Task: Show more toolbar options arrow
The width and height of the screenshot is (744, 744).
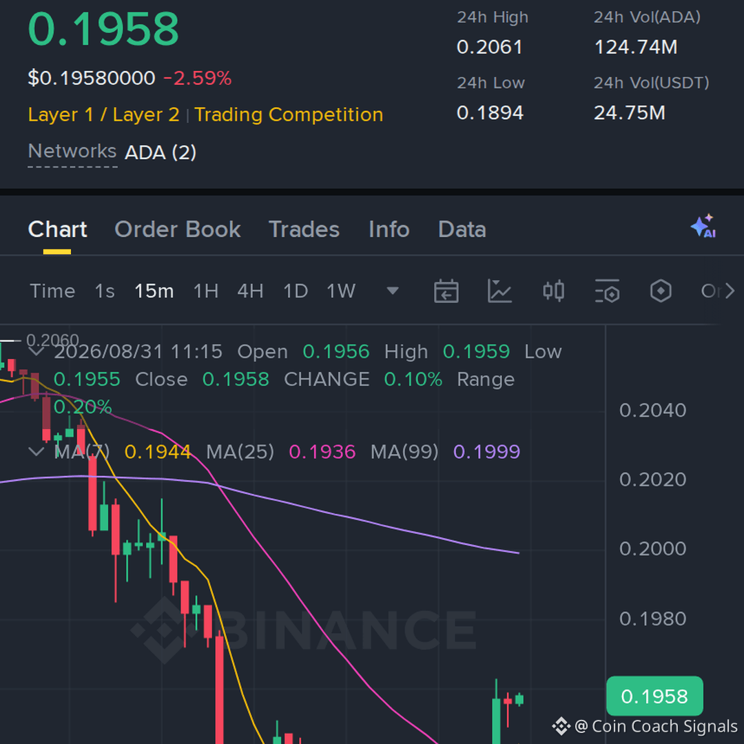Action: [730, 291]
